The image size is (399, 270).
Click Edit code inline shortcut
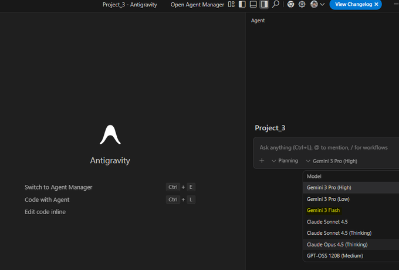[x=45, y=212]
